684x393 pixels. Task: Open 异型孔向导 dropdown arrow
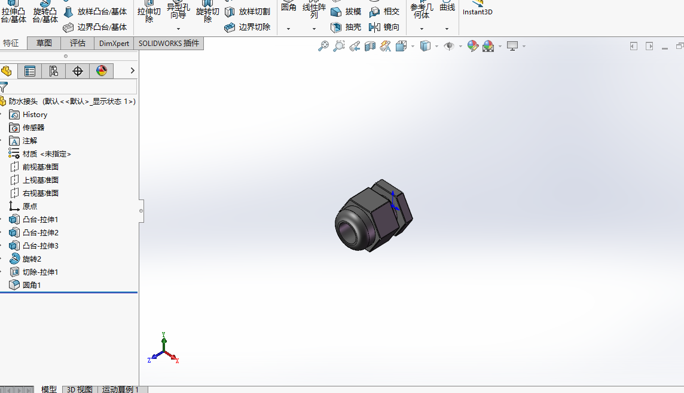(178, 29)
